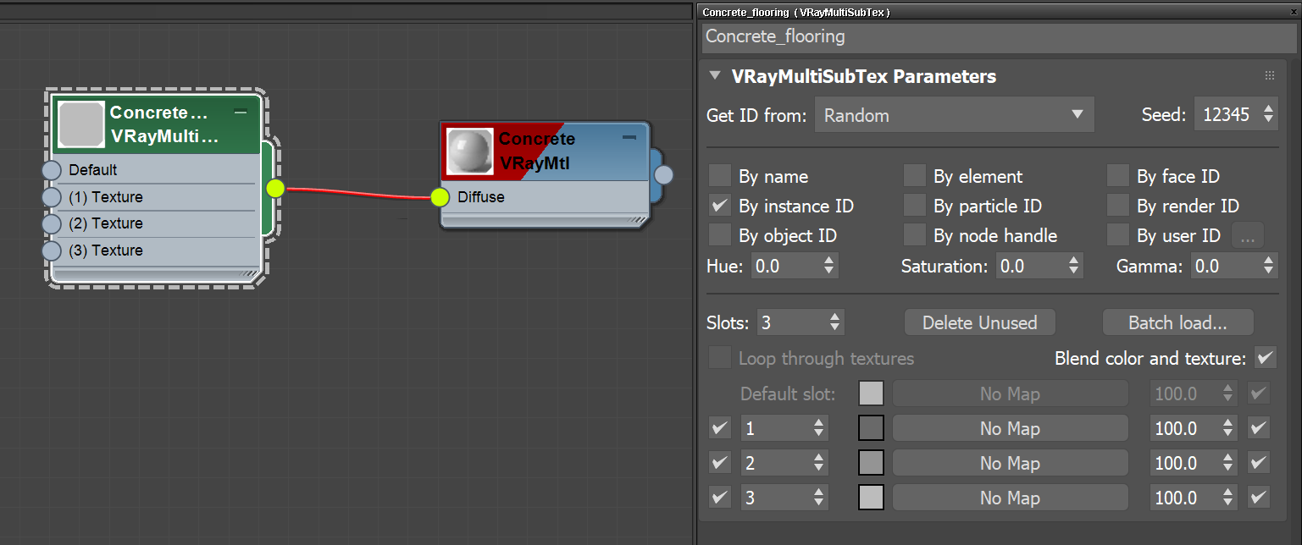Increase the Seed value with the up spinner
Viewport: 1302px width, 545px height.
[1270, 108]
